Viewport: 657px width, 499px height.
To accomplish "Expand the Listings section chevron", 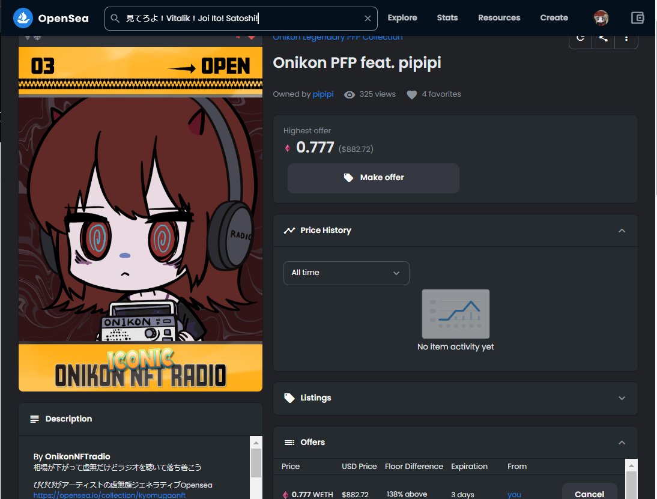I will click(x=622, y=399).
